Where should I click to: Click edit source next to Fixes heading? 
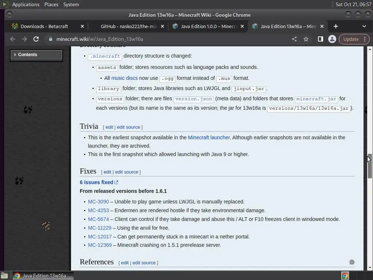pos(126,172)
